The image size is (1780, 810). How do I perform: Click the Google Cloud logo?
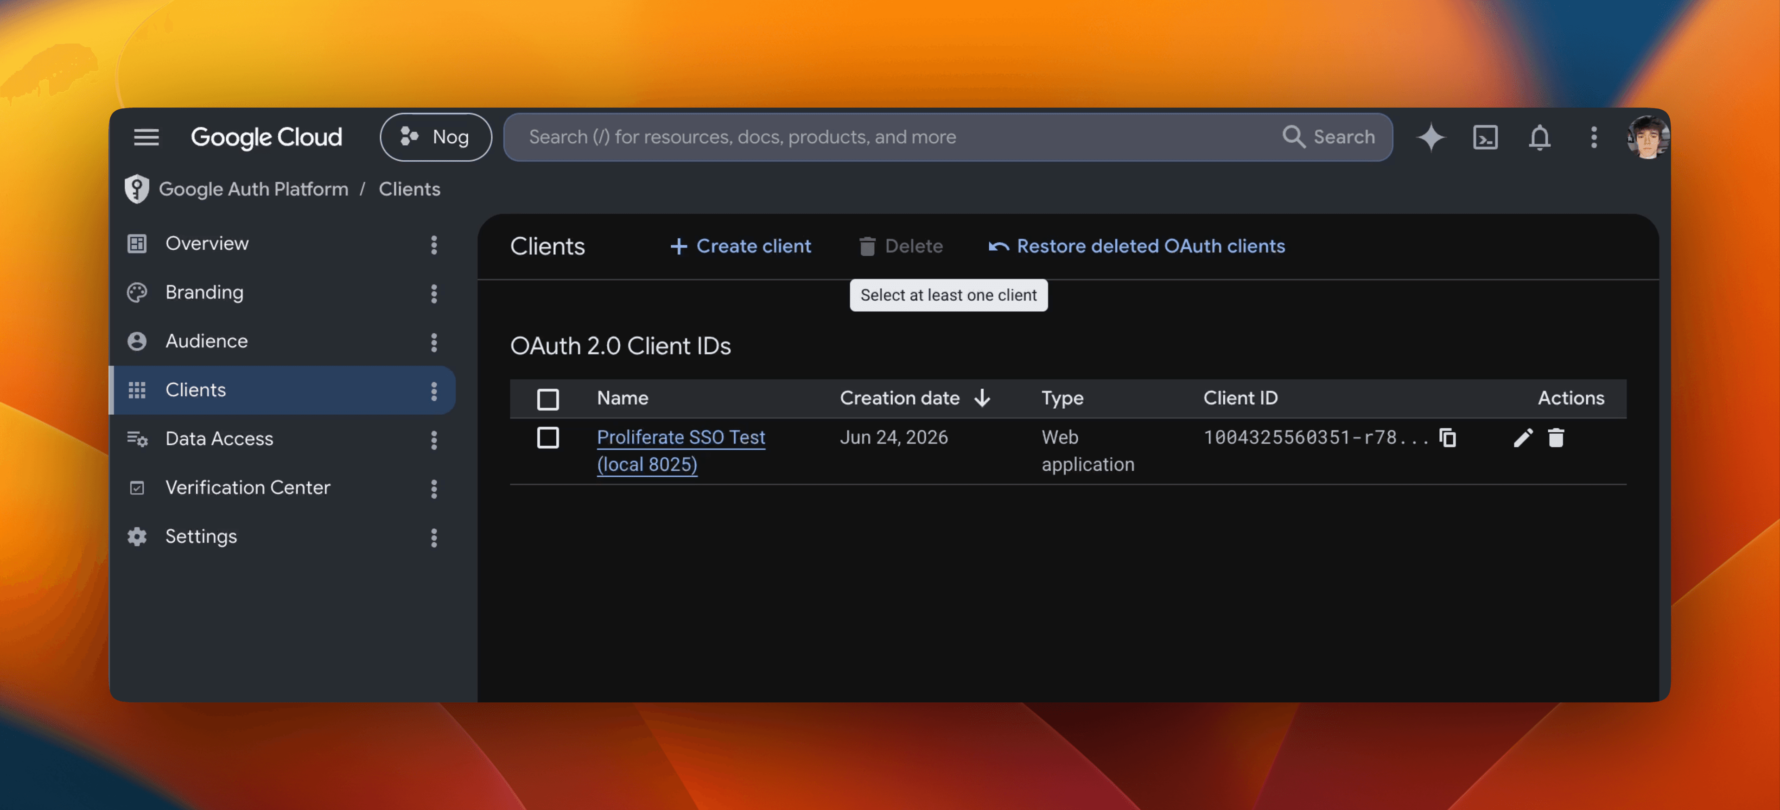266,137
